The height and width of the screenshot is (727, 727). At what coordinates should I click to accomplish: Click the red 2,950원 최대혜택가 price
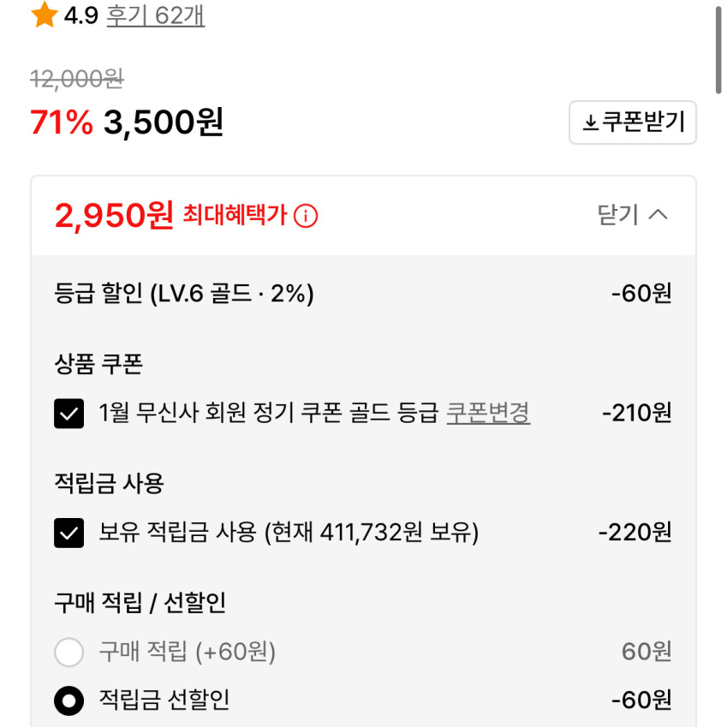[x=114, y=215]
